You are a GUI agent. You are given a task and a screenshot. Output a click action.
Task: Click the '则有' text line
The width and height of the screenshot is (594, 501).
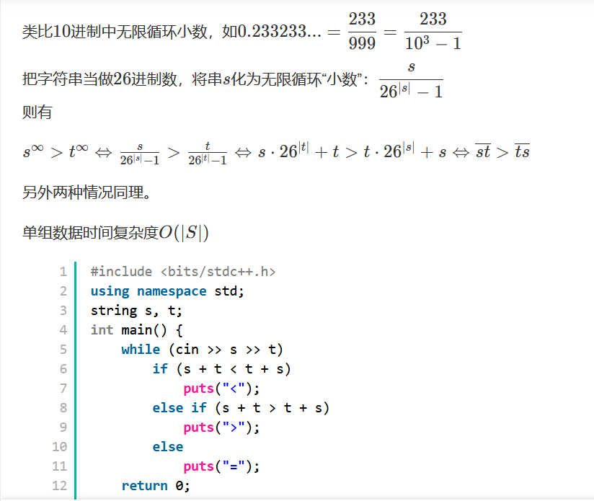(37, 112)
